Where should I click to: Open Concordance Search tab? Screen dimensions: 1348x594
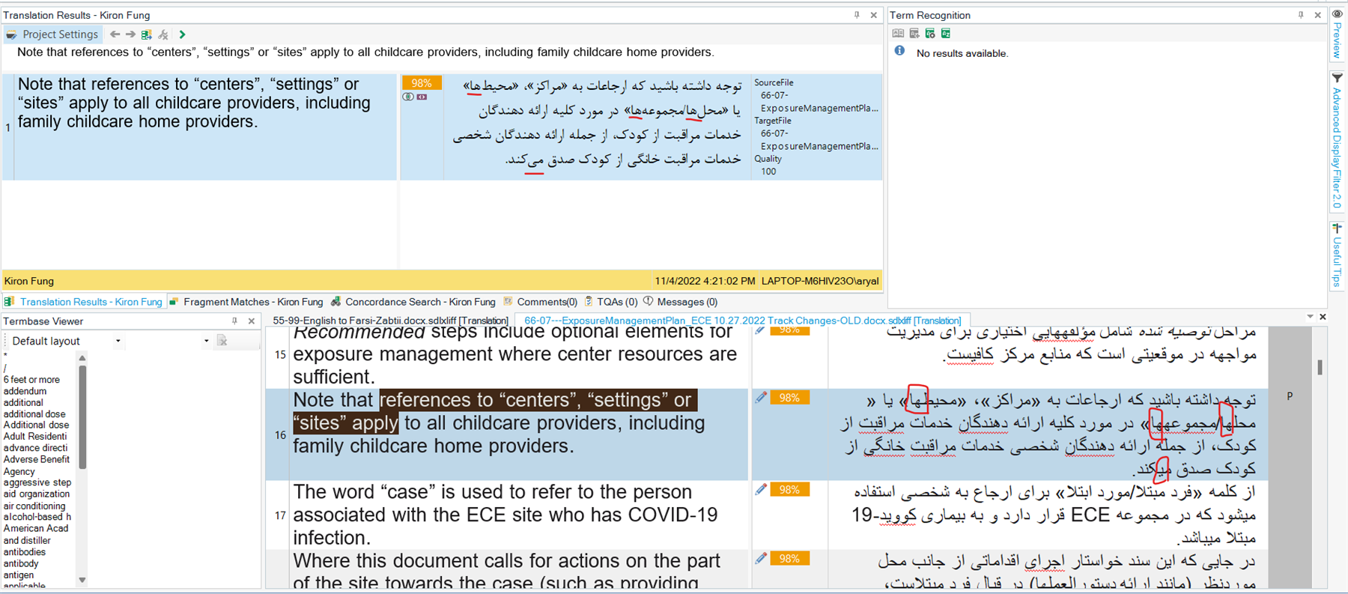(x=413, y=302)
